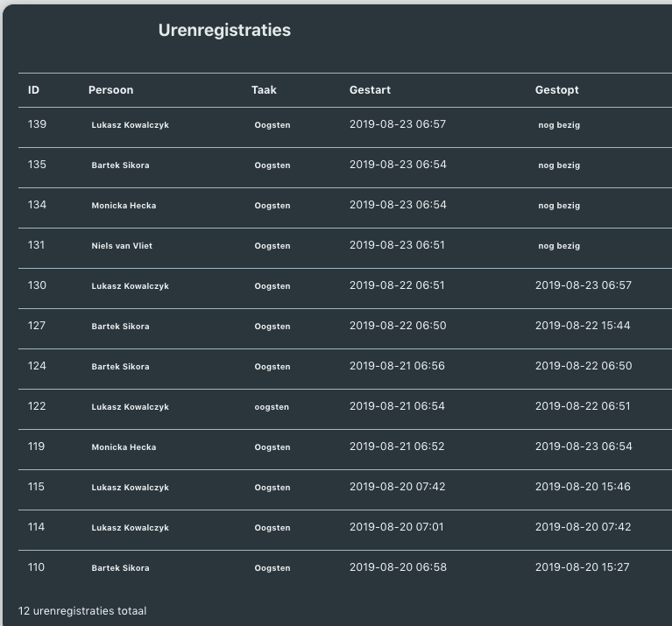672x626 pixels.
Task: Click Monicka Hecka in row 119
Action: point(124,447)
